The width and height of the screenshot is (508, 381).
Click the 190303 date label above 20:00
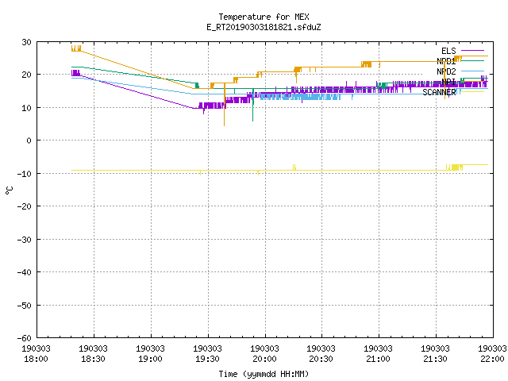coord(264,348)
